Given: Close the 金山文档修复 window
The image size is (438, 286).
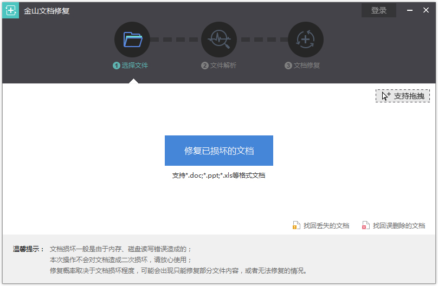Looking at the screenshot, I should tap(426, 10).
